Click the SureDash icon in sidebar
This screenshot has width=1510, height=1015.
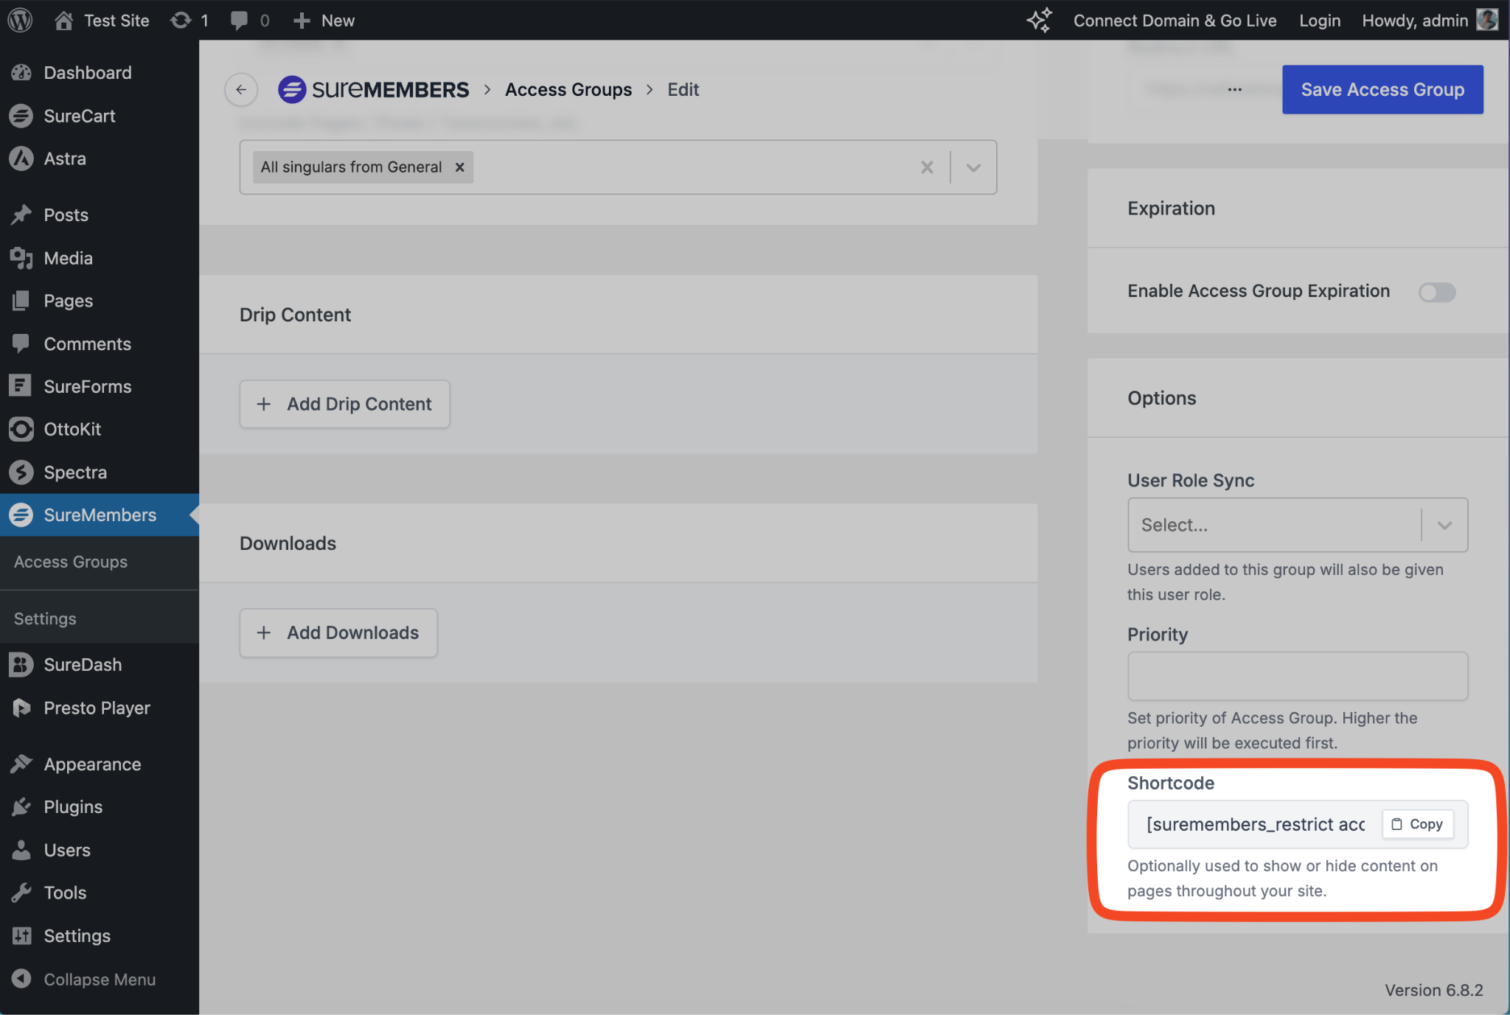coord(21,664)
